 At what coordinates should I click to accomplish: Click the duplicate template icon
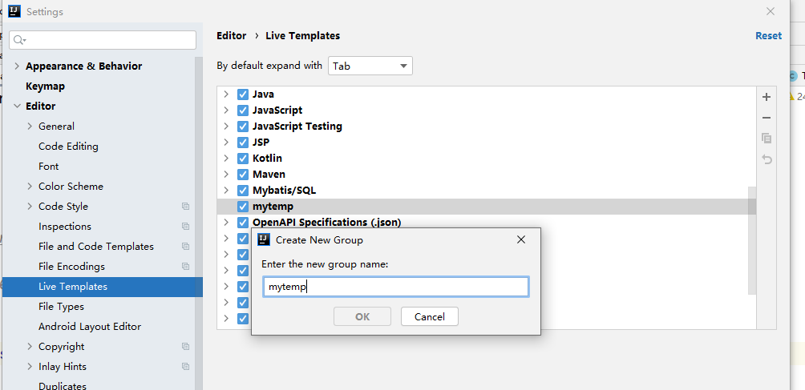click(767, 139)
